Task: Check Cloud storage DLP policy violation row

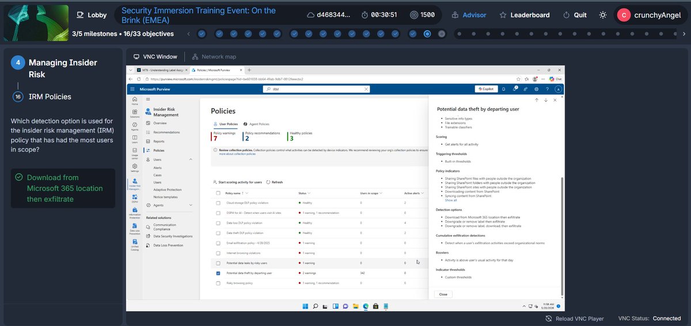Action: [x=218, y=203]
